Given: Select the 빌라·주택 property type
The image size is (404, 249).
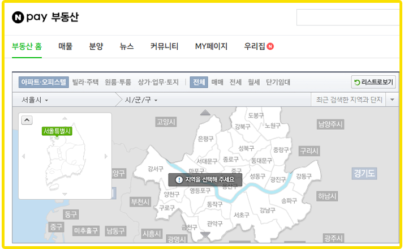Looking at the screenshot, I should (x=85, y=82).
